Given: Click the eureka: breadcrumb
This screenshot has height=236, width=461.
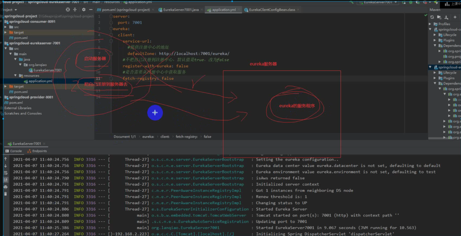Looking at the screenshot, I should (x=148, y=136).
